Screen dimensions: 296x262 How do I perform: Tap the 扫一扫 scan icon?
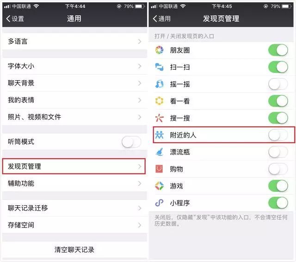pos(159,67)
